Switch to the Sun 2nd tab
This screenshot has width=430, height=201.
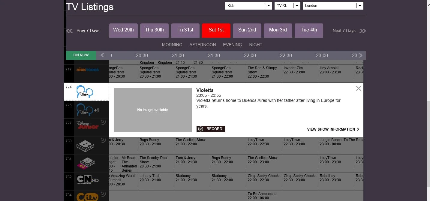tap(247, 30)
